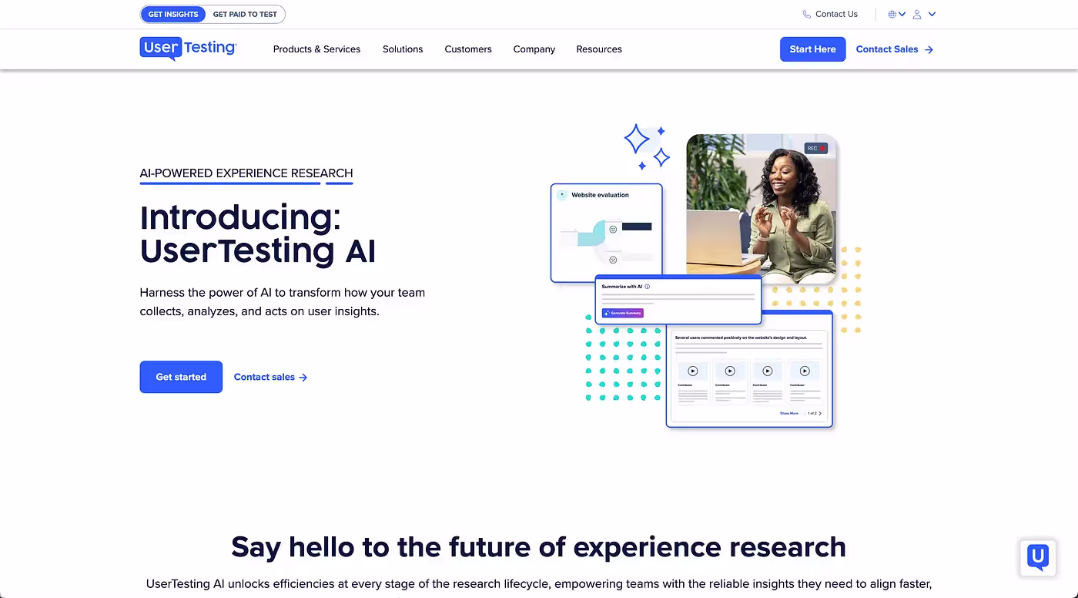Click the 'AI-POWERED EXPERIENCE RESEARCH' label

(246, 173)
